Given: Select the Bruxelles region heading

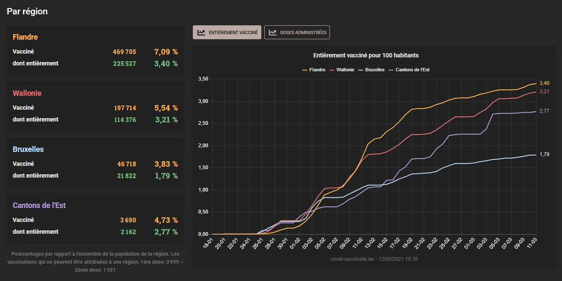Looking at the screenshot, I should (28, 149).
